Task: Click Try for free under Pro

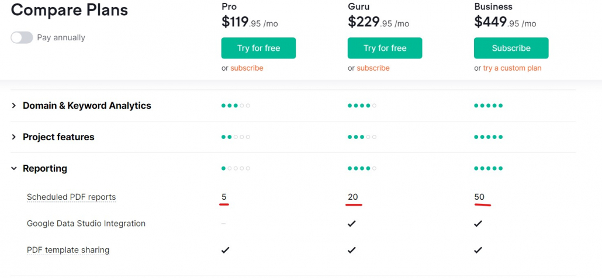Action: click(258, 48)
